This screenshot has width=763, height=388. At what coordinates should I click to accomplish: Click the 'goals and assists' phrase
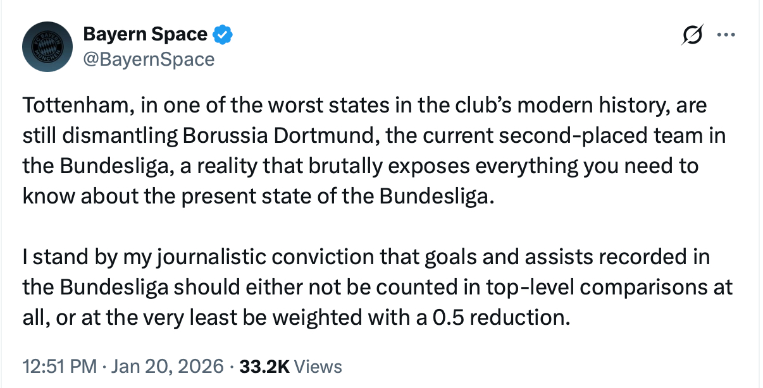pos(538,257)
